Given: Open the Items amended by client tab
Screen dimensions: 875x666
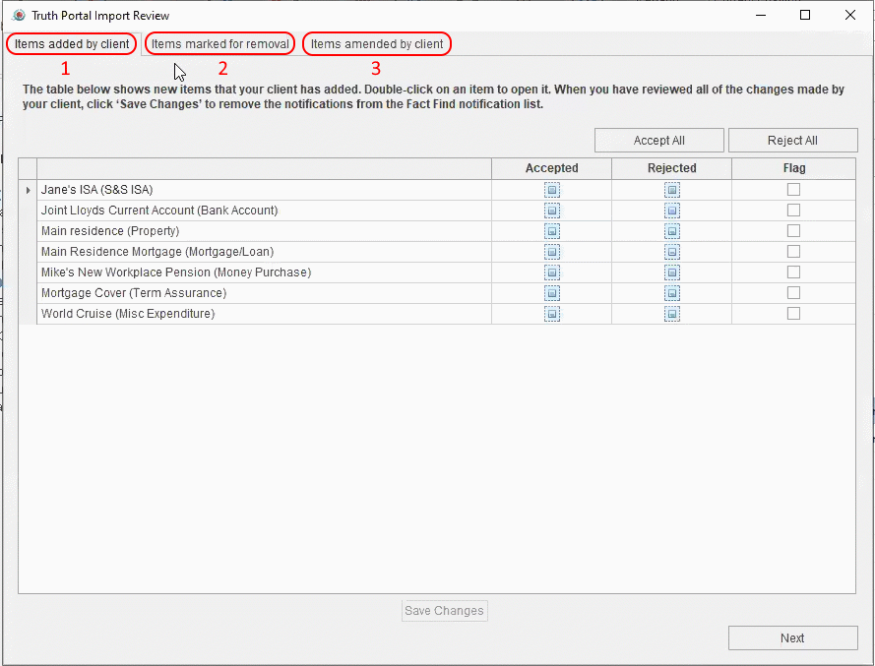Looking at the screenshot, I should tap(377, 44).
